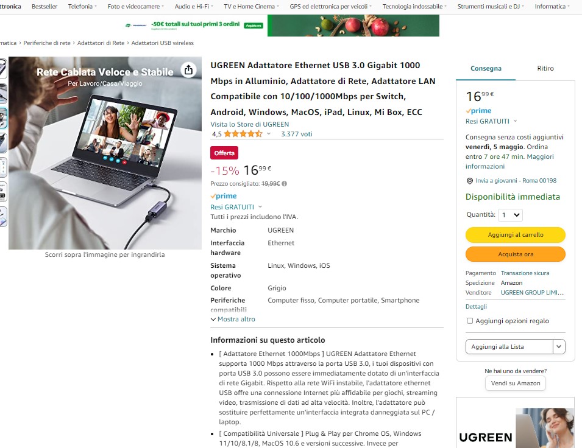Image resolution: width=582 pixels, height=448 pixels.
Task: Expand the Aggiungi alla Lista arrow
Action: [559, 347]
